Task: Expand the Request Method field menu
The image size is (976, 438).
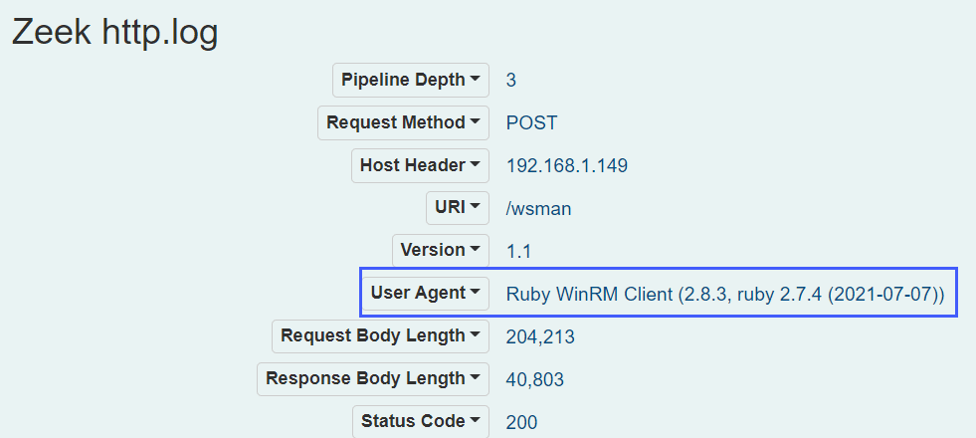Action: tap(403, 122)
